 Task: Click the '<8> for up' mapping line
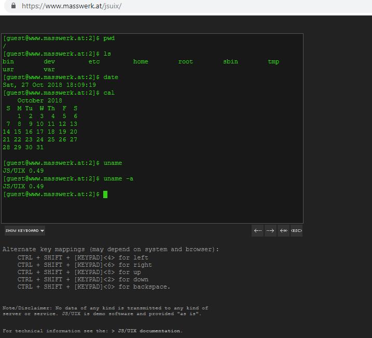click(79, 272)
